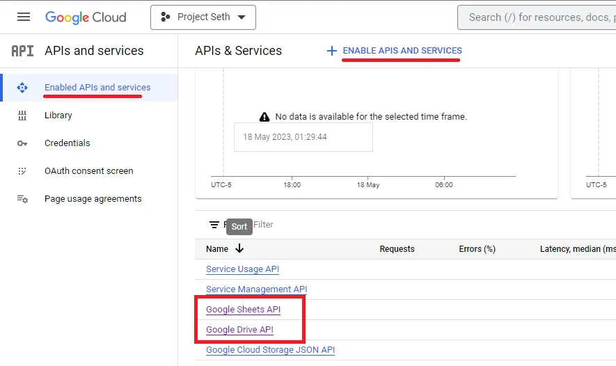Click the OAuth consent screen icon
616x366 pixels.
22,171
